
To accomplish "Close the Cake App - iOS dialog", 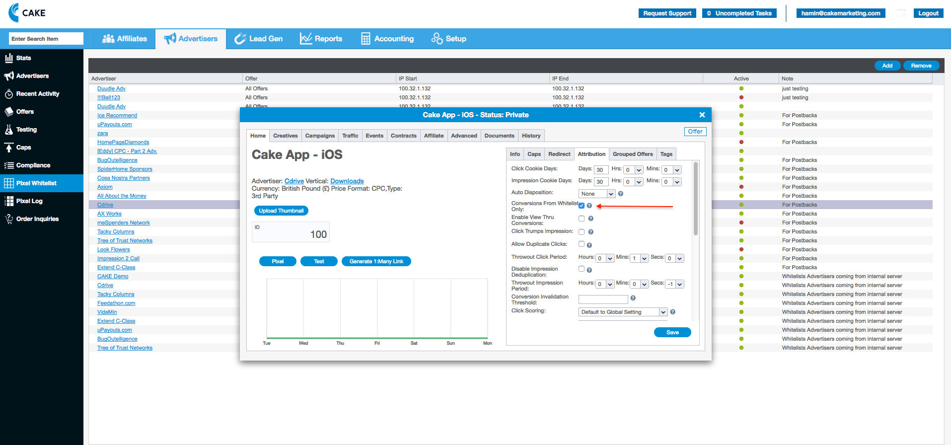I will pyautogui.click(x=702, y=115).
